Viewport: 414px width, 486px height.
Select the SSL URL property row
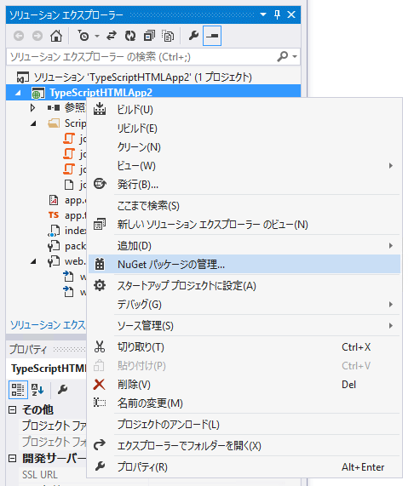53,475
